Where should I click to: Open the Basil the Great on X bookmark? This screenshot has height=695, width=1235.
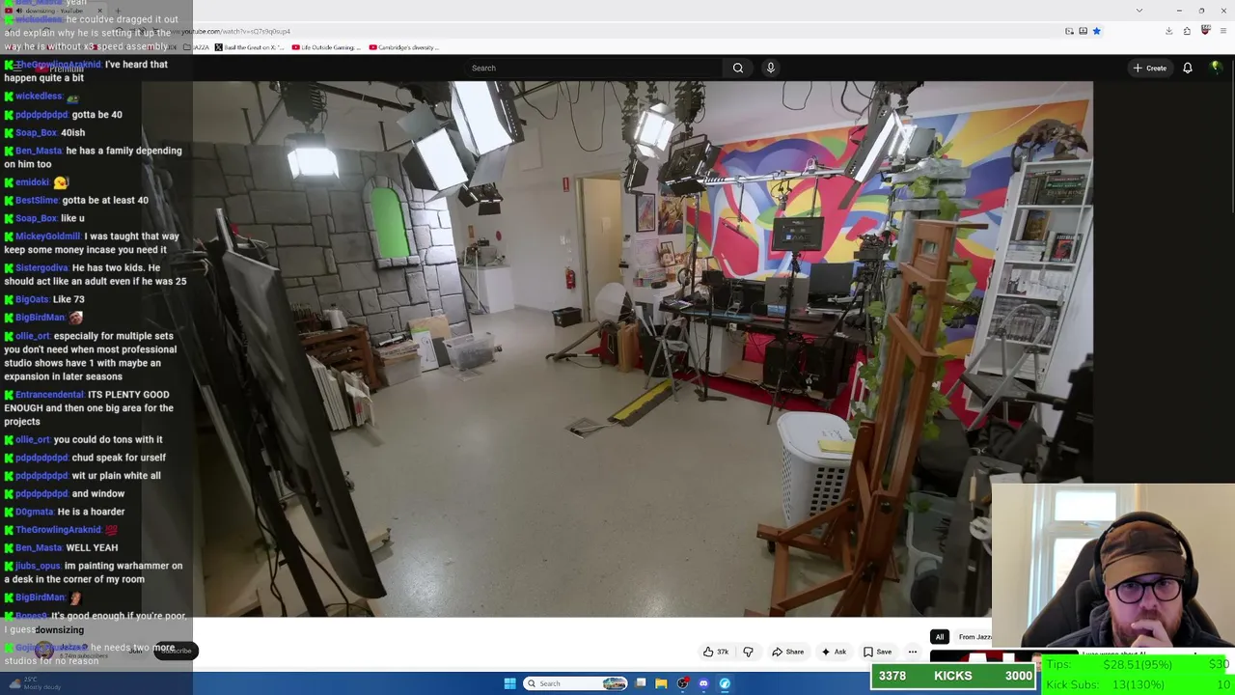[x=252, y=47]
